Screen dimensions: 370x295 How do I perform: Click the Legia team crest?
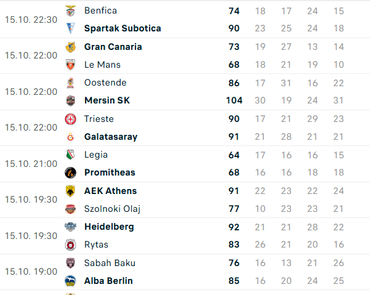click(x=71, y=155)
